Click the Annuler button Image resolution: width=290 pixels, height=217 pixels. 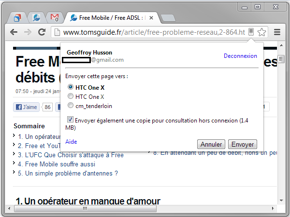pos(211,144)
